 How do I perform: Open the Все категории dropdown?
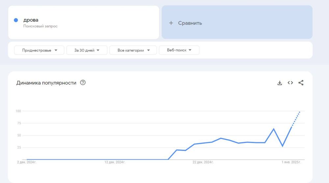click(x=133, y=50)
